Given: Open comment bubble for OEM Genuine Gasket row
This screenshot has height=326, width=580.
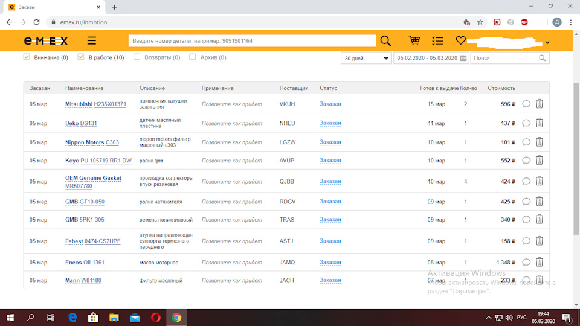Looking at the screenshot, I should tap(526, 181).
